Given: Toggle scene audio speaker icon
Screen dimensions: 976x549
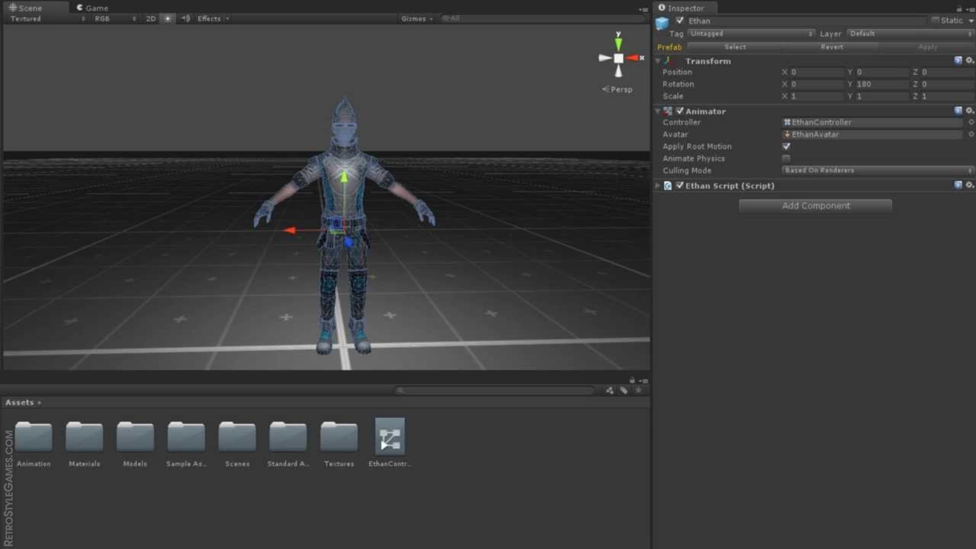Looking at the screenshot, I should click(186, 18).
